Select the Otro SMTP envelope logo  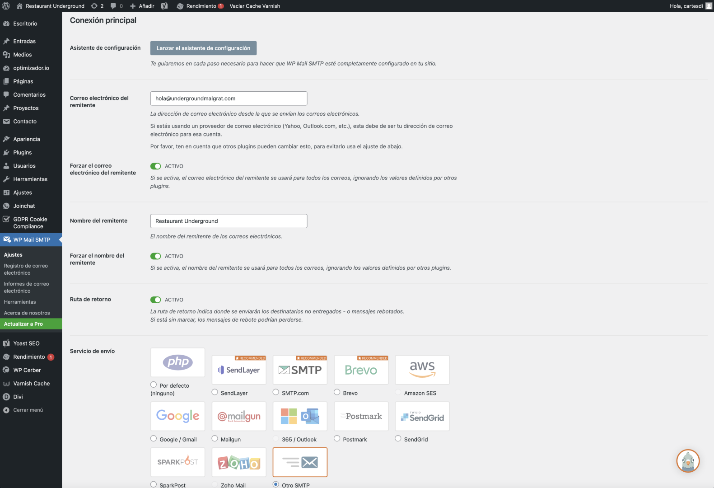[300, 462]
